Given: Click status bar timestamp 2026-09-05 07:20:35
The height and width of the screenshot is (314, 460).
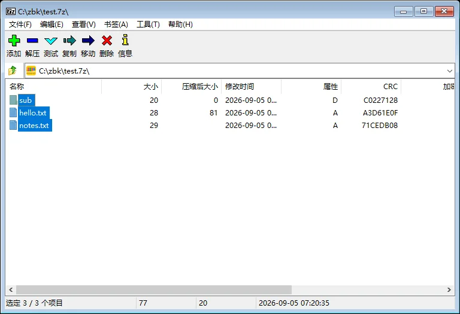Looking at the screenshot, I should coord(294,303).
